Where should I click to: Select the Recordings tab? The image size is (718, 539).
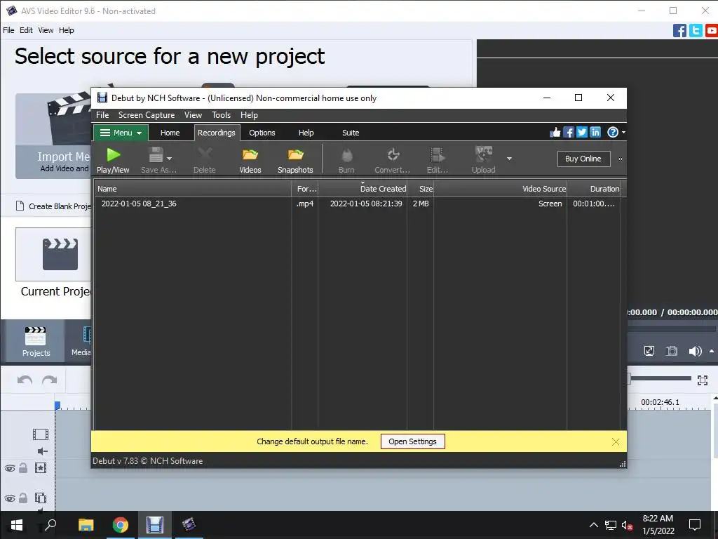pyautogui.click(x=217, y=133)
